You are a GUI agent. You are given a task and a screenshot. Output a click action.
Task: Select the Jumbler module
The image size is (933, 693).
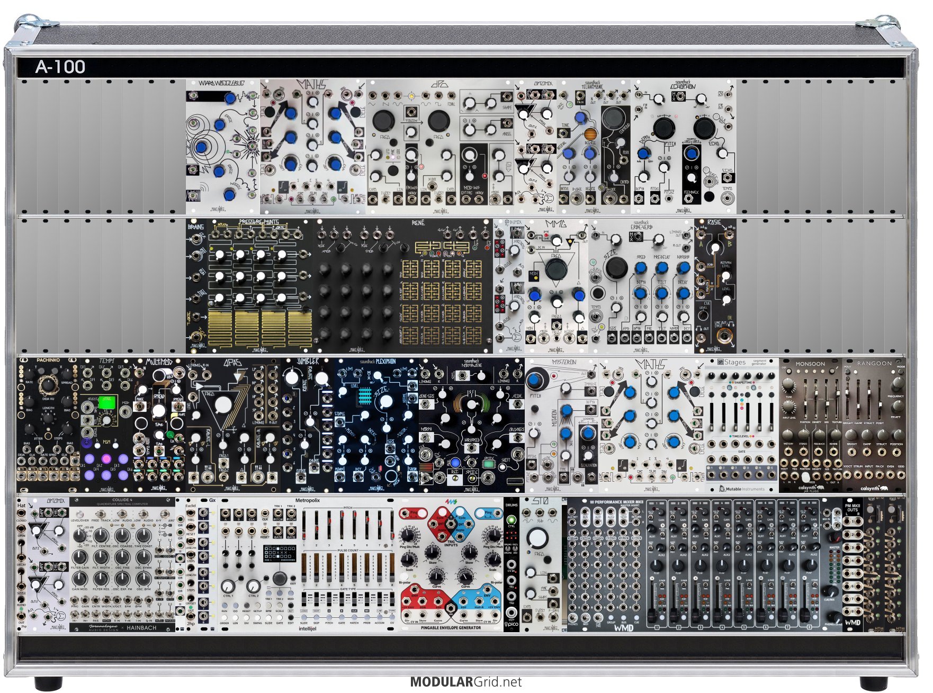[308, 425]
